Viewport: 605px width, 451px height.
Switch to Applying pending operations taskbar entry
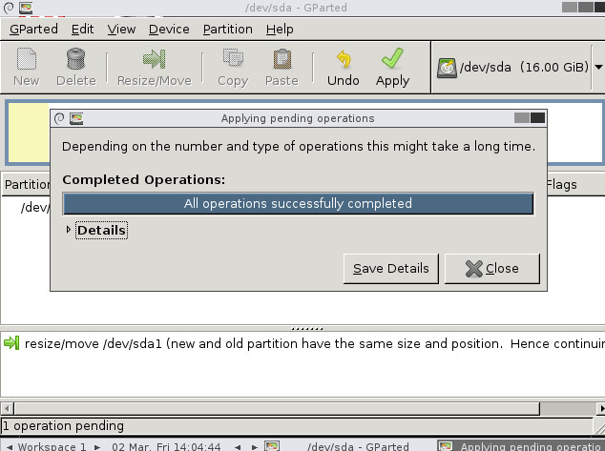(521, 446)
